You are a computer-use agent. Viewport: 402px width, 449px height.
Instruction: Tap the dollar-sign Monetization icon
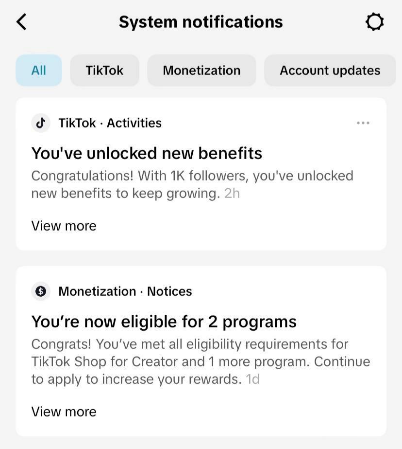(41, 291)
